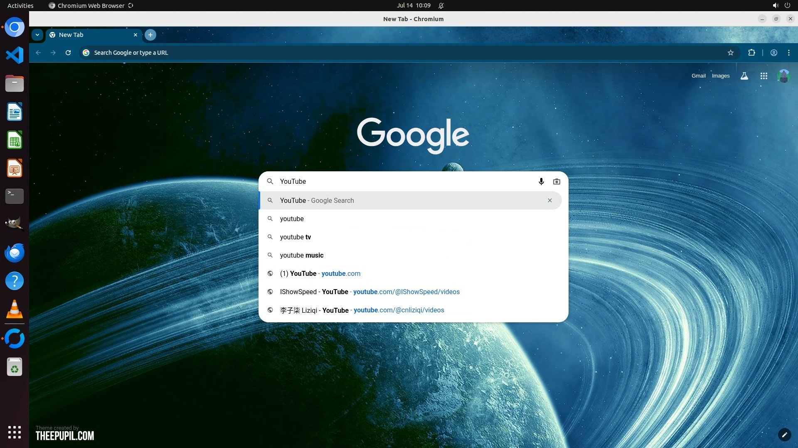This screenshot has width=798, height=448.
Task: Open the Extensions puzzle icon
Action: pos(751,53)
